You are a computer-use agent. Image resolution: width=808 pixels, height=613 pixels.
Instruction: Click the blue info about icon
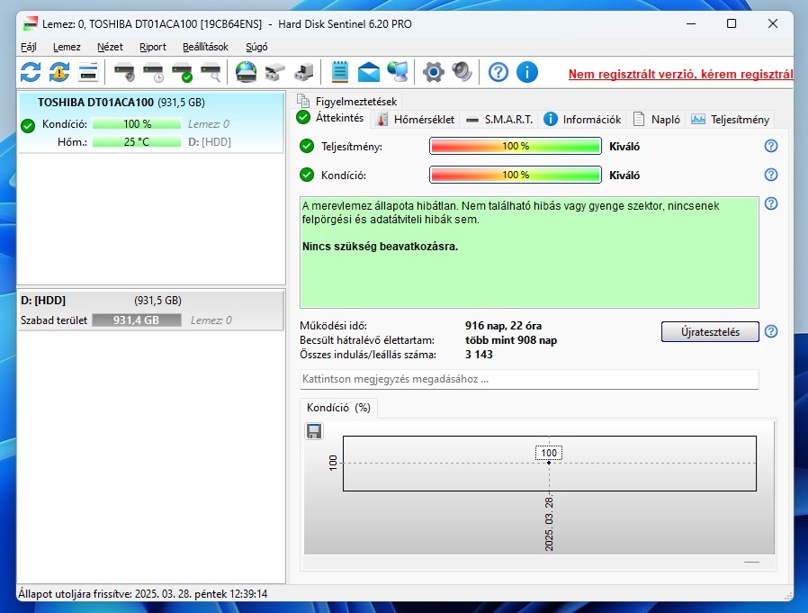tap(527, 72)
